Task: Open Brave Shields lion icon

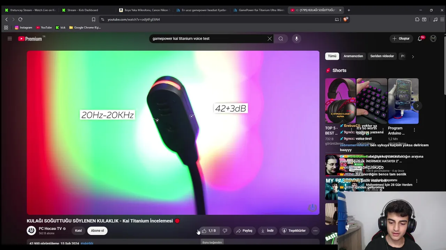Action: 345,19
